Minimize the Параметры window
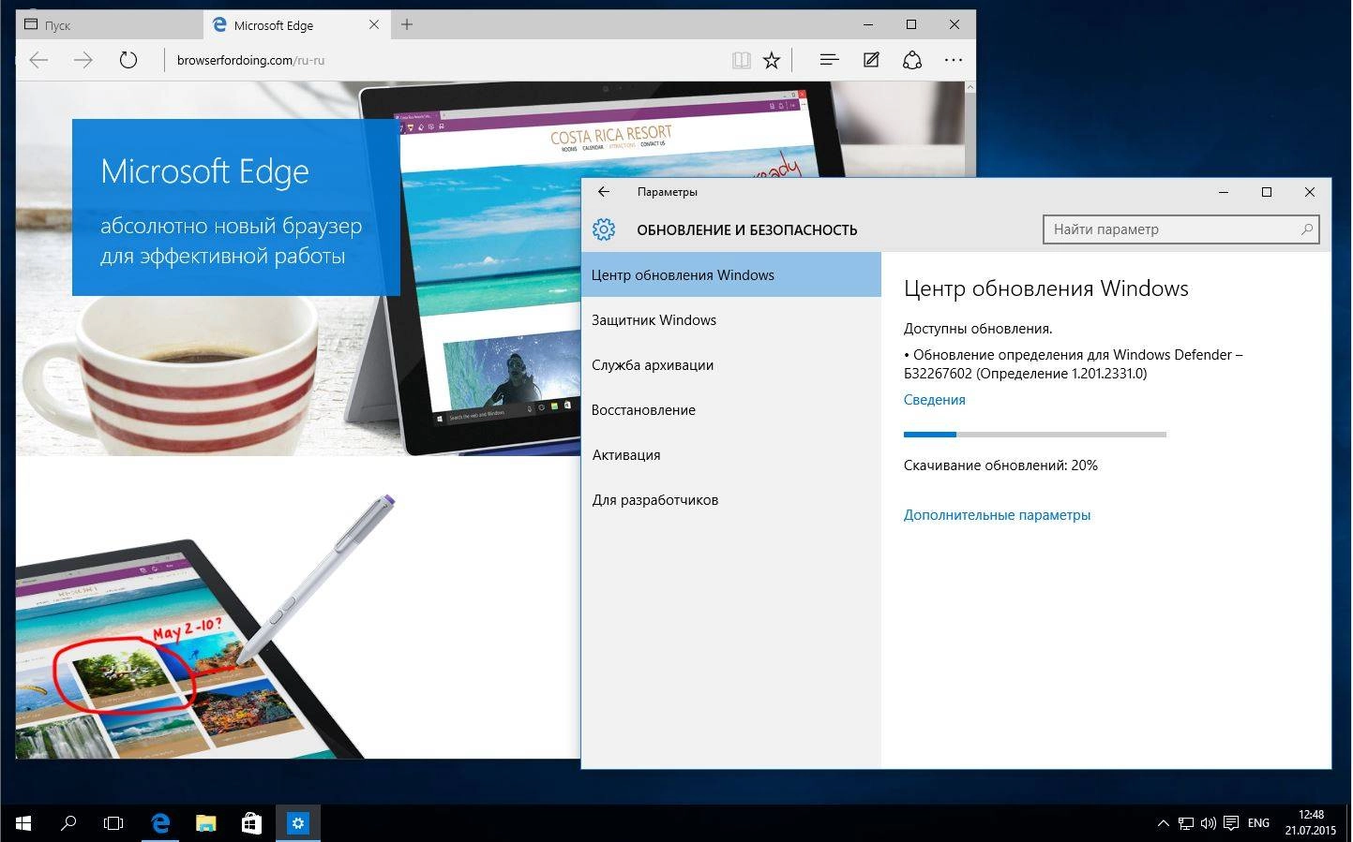The image size is (1353, 842). pyautogui.click(x=1224, y=192)
